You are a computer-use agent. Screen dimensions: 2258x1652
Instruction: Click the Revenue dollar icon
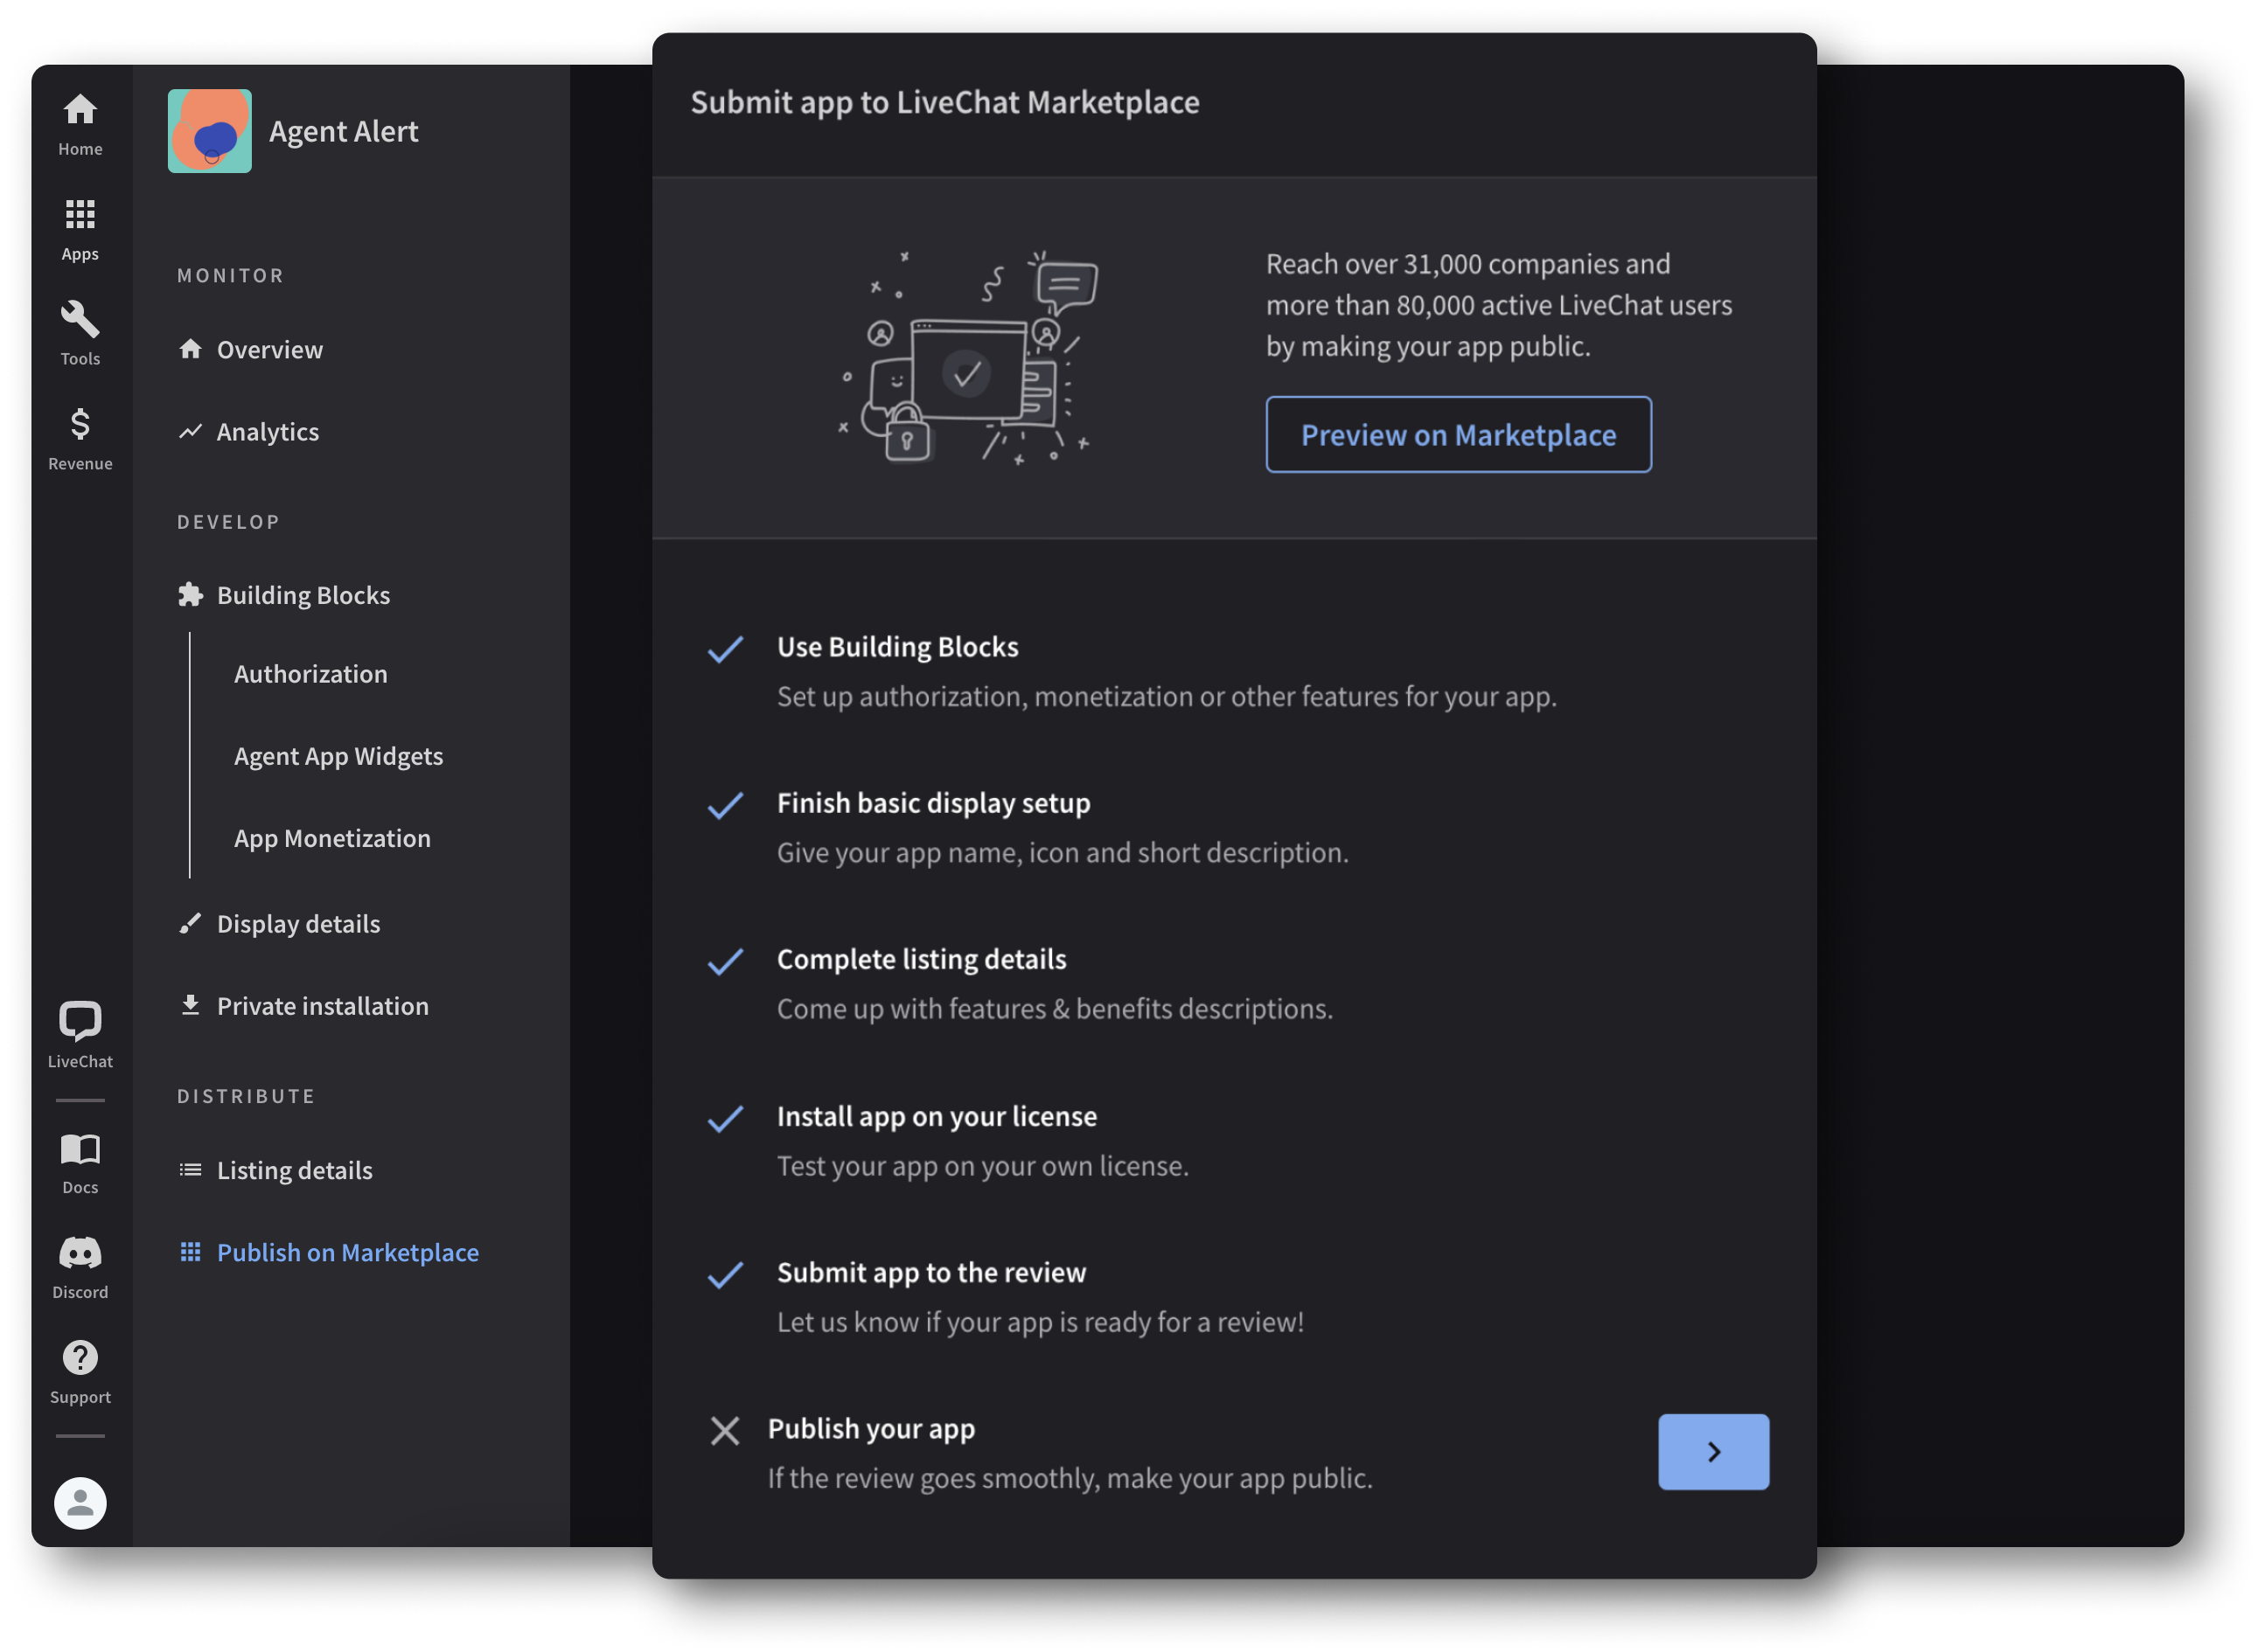point(80,424)
